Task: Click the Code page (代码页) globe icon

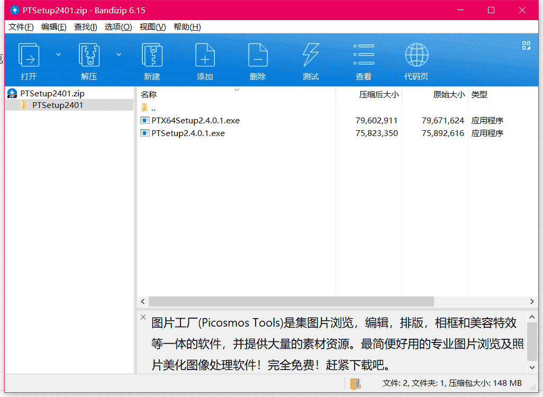Action: click(x=417, y=55)
